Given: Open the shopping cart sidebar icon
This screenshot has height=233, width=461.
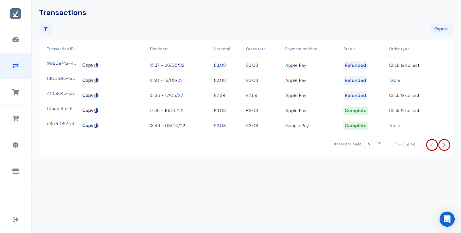Looking at the screenshot, I should pos(16,92).
